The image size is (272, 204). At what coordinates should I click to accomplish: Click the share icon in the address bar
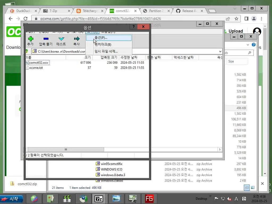228,19
